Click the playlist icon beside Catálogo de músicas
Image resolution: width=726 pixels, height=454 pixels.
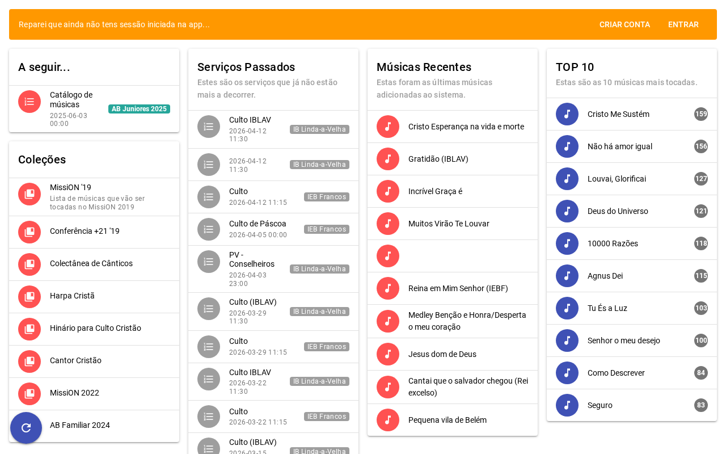(x=29, y=102)
